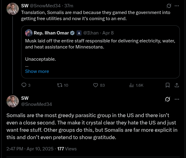
Task: Open the more options menu on lower tweet
Action: coord(177,99)
